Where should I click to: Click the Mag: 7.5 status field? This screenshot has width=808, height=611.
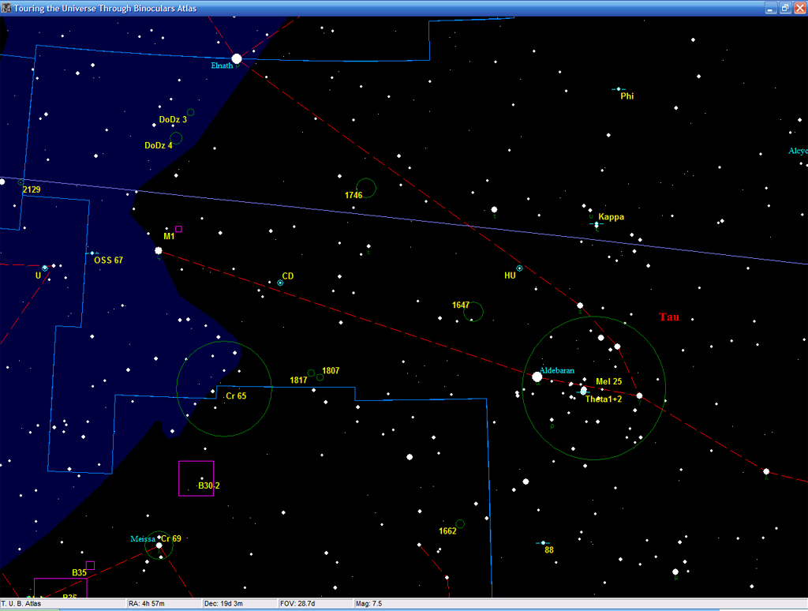pos(580,603)
